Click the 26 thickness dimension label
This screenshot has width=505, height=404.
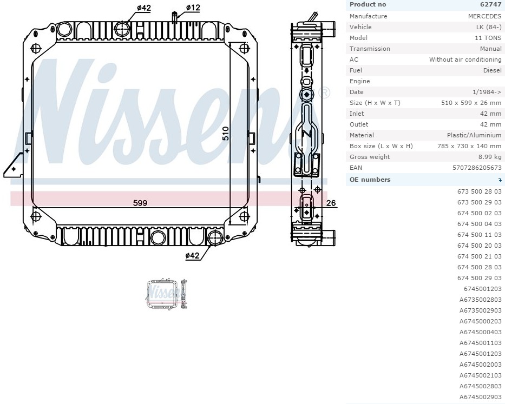tap(331, 203)
